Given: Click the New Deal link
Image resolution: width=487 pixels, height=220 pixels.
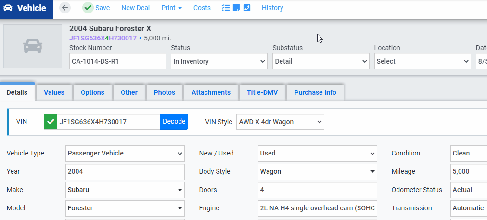Looking at the screenshot, I should tap(135, 8).
